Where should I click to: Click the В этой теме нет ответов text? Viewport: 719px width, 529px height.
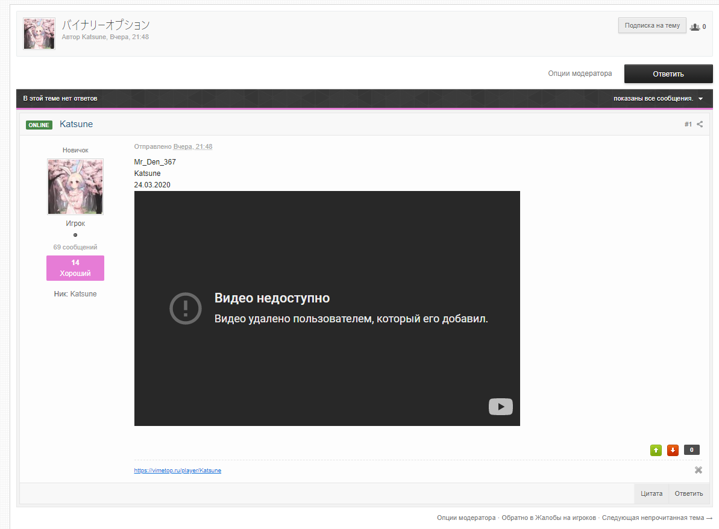click(60, 99)
